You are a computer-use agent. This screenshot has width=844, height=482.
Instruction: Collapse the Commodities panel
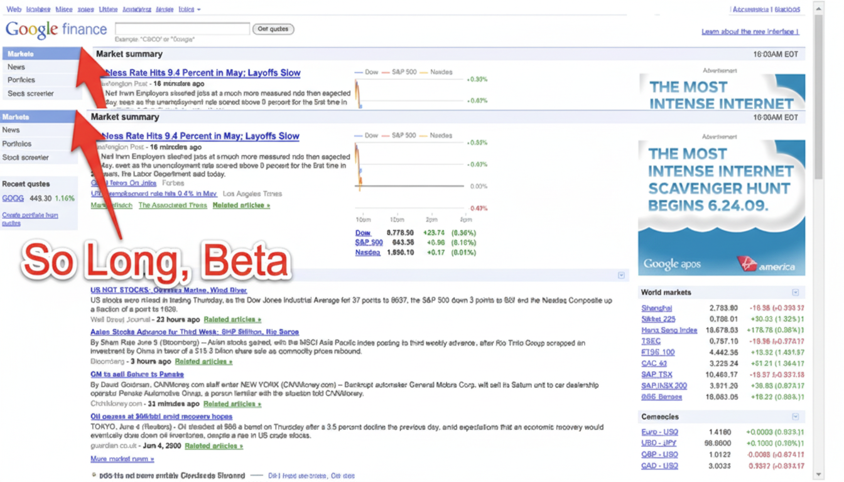pyautogui.click(x=796, y=416)
